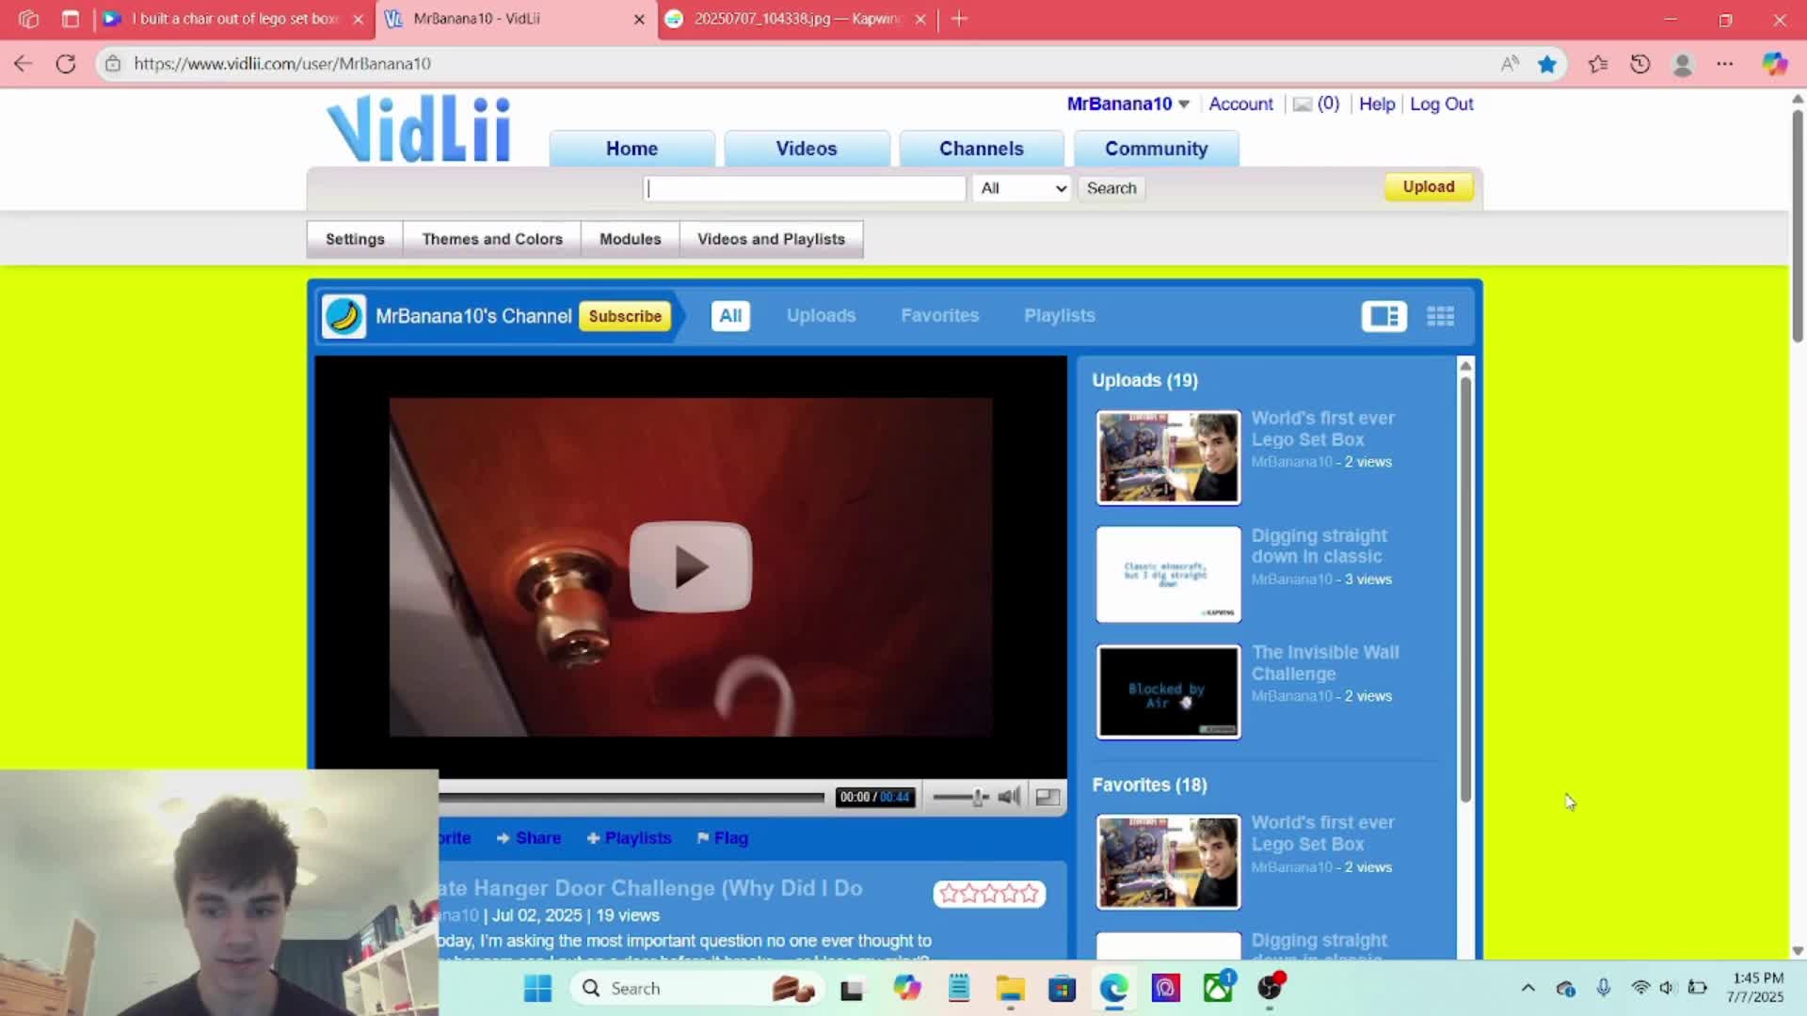Open the Community navigation tab
The image size is (1807, 1016).
pyautogui.click(x=1156, y=149)
